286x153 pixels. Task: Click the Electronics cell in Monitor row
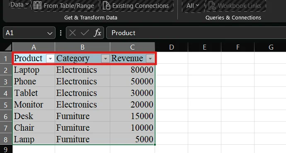tap(82, 105)
